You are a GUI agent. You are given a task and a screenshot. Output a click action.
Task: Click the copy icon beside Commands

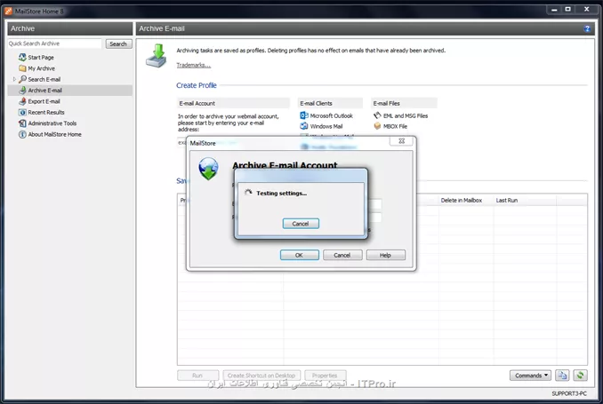[x=562, y=376]
